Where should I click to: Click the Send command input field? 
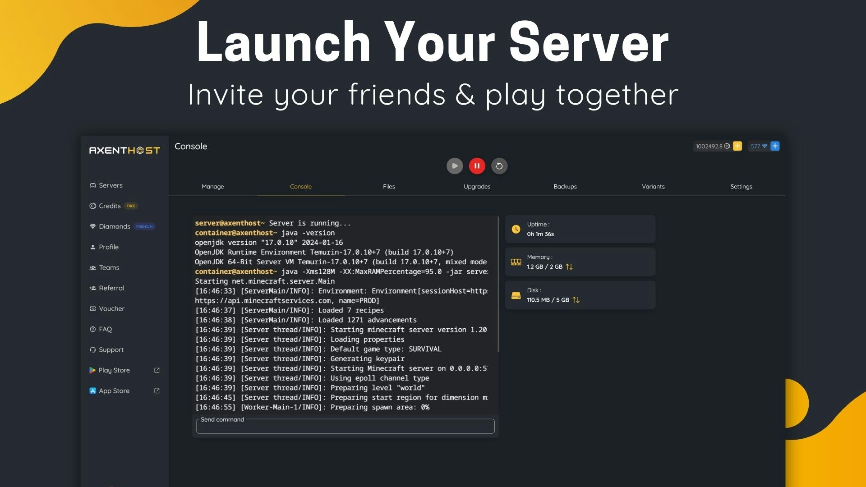(x=345, y=426)
